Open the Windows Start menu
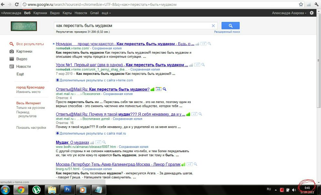 (5, 189)
